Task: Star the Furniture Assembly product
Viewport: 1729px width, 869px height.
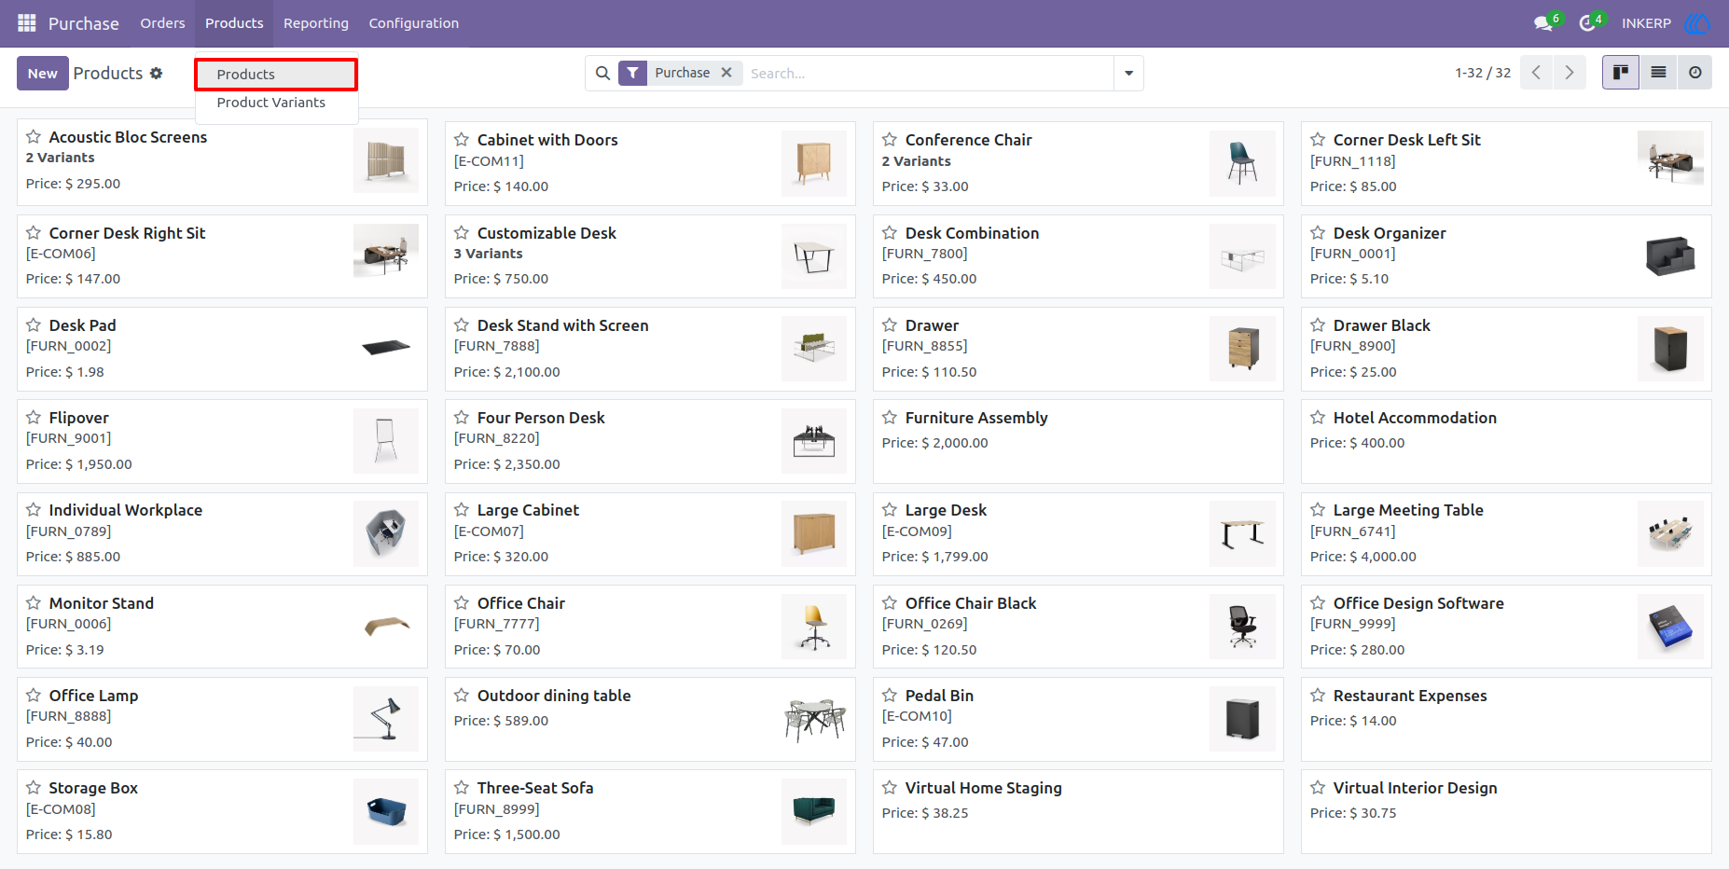Action: tap(890, 418)
